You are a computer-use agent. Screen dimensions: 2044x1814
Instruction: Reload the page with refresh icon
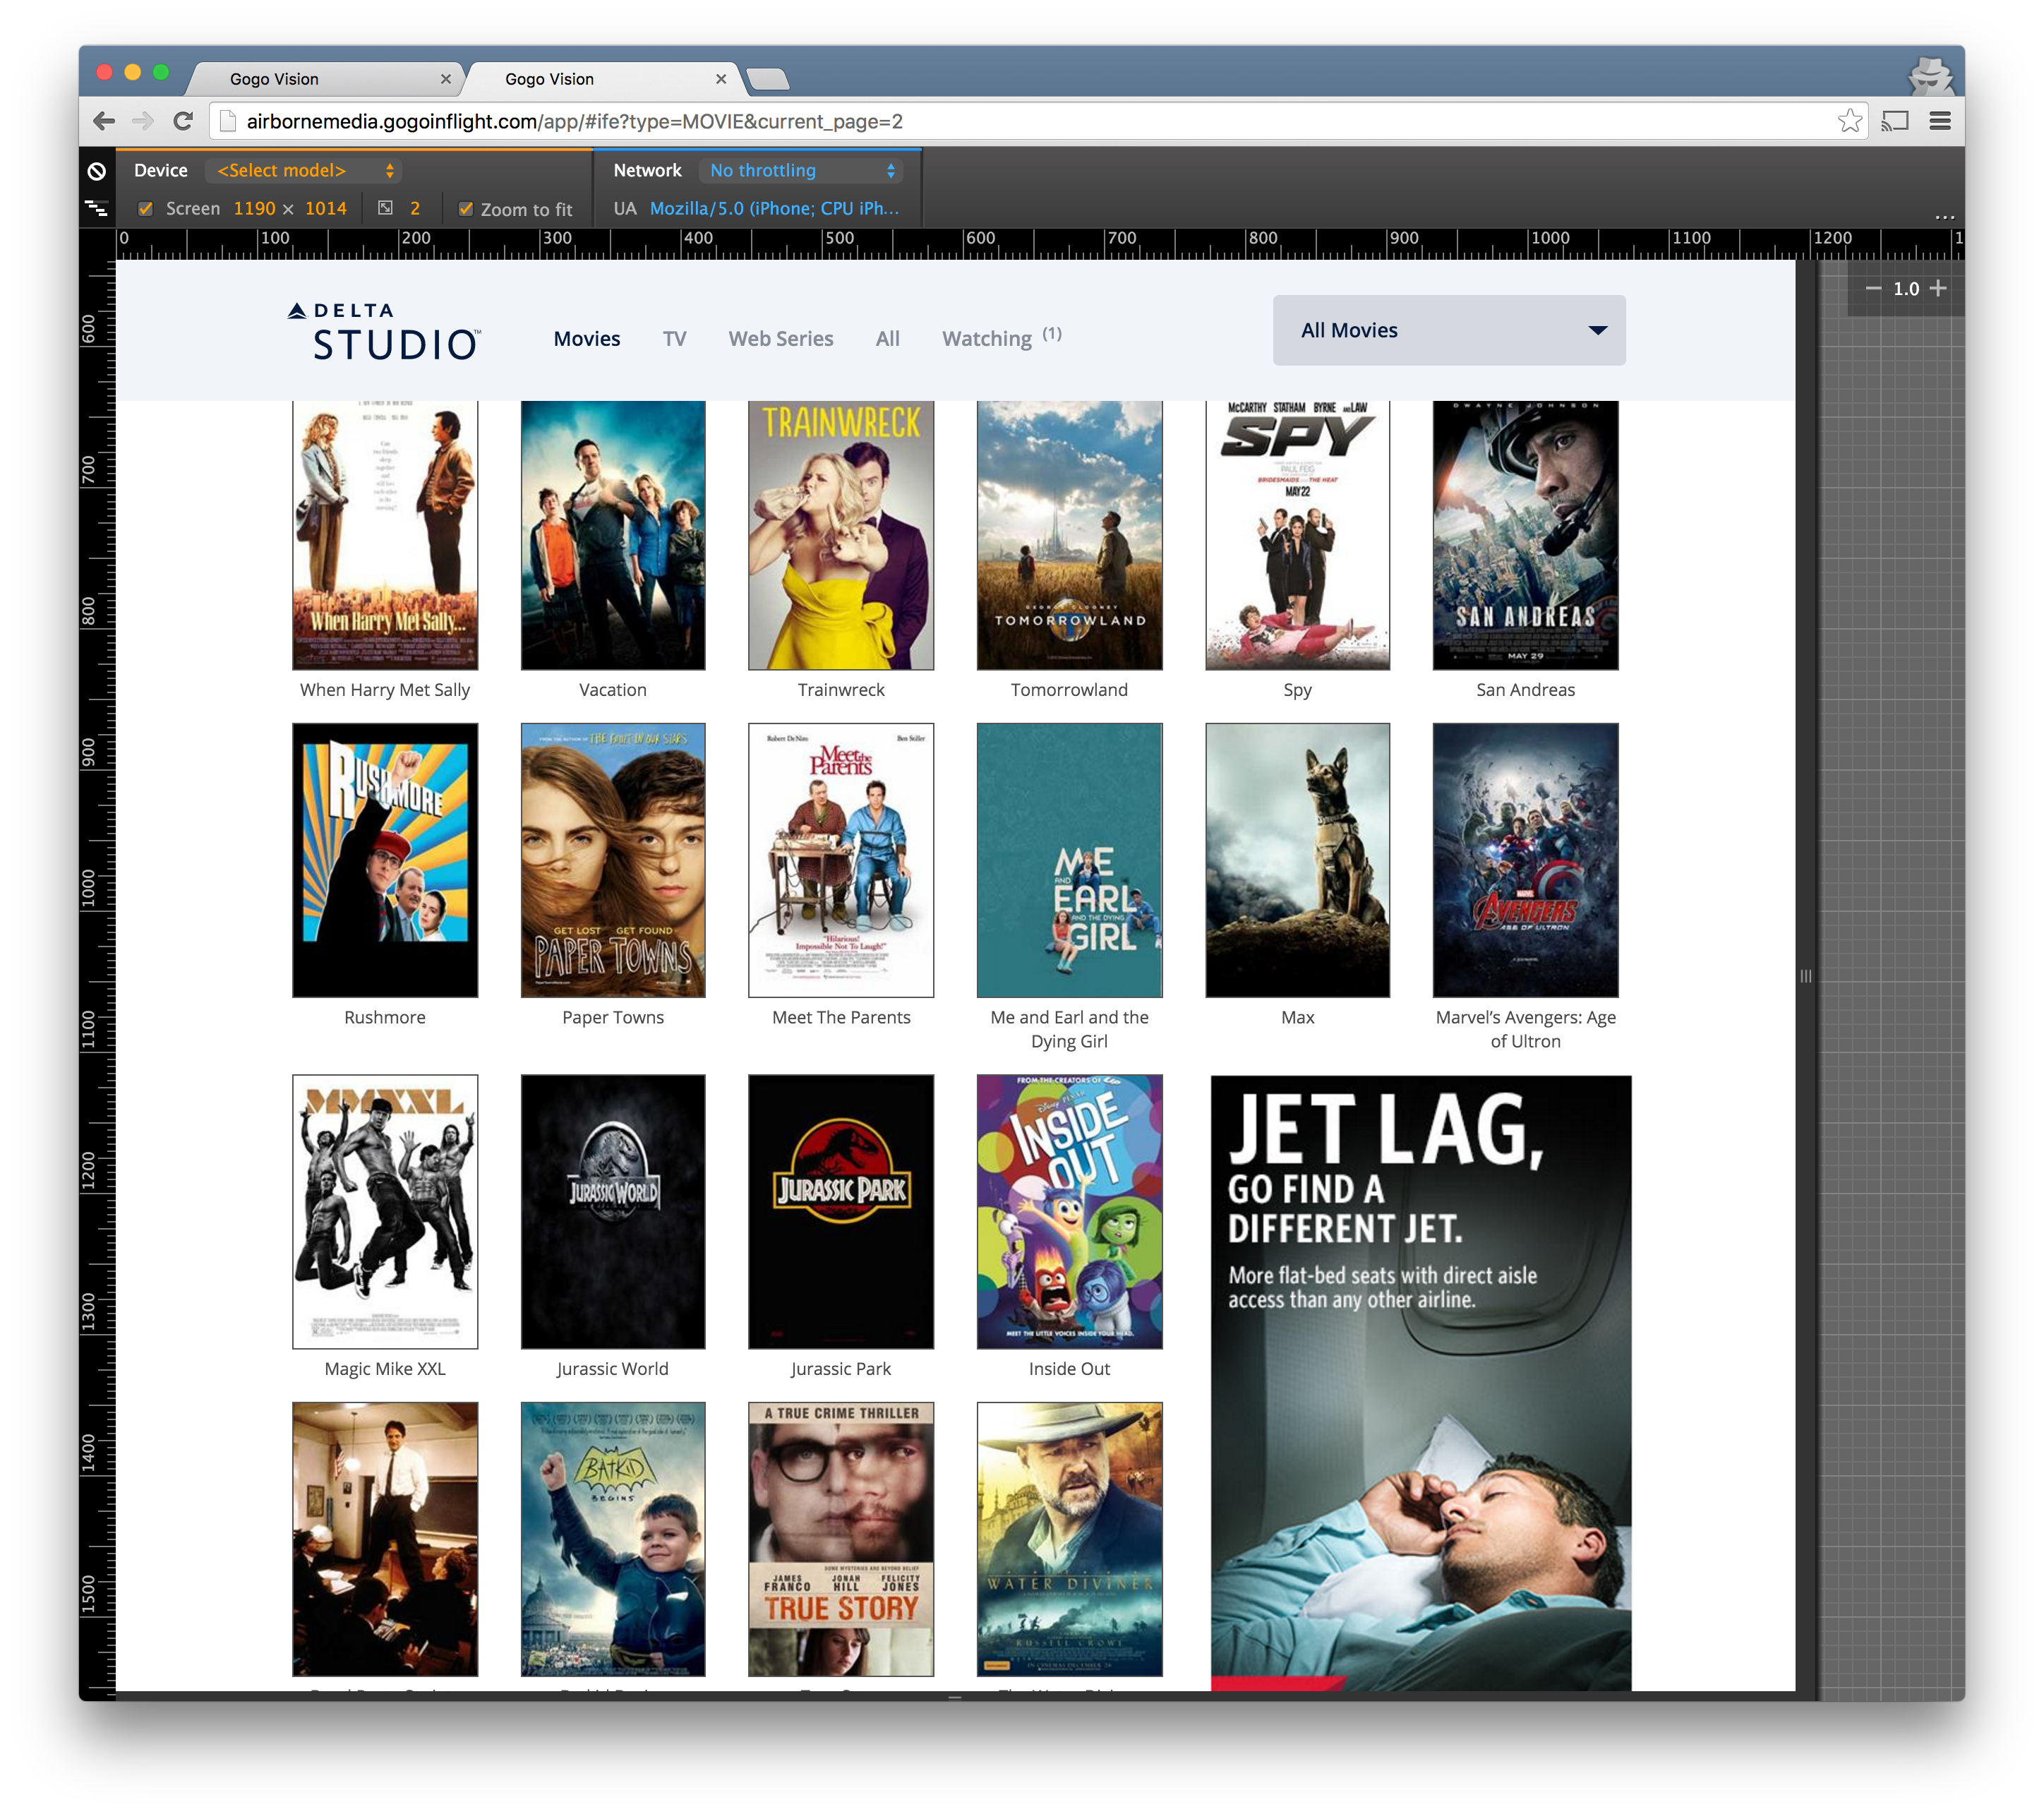(183, 121)
